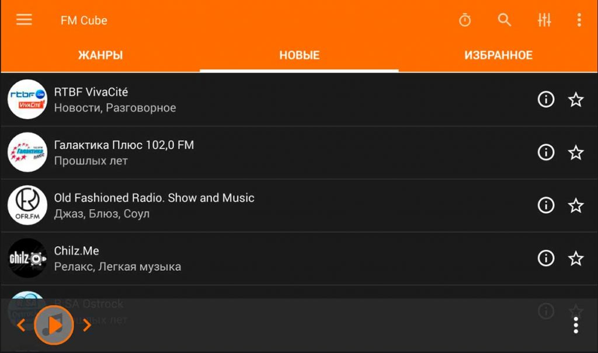Click the Галактика Плюс logo thumbnail
Image resolution: width=598 pixels, height=353 pixels.
tap(27, 152)
